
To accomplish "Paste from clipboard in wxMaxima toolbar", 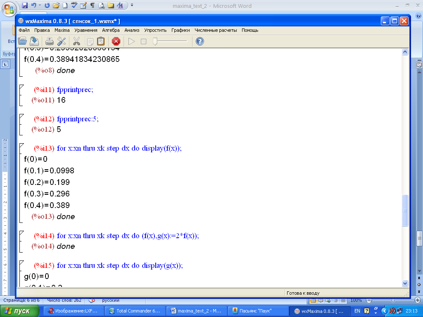I will coord(101,41).
